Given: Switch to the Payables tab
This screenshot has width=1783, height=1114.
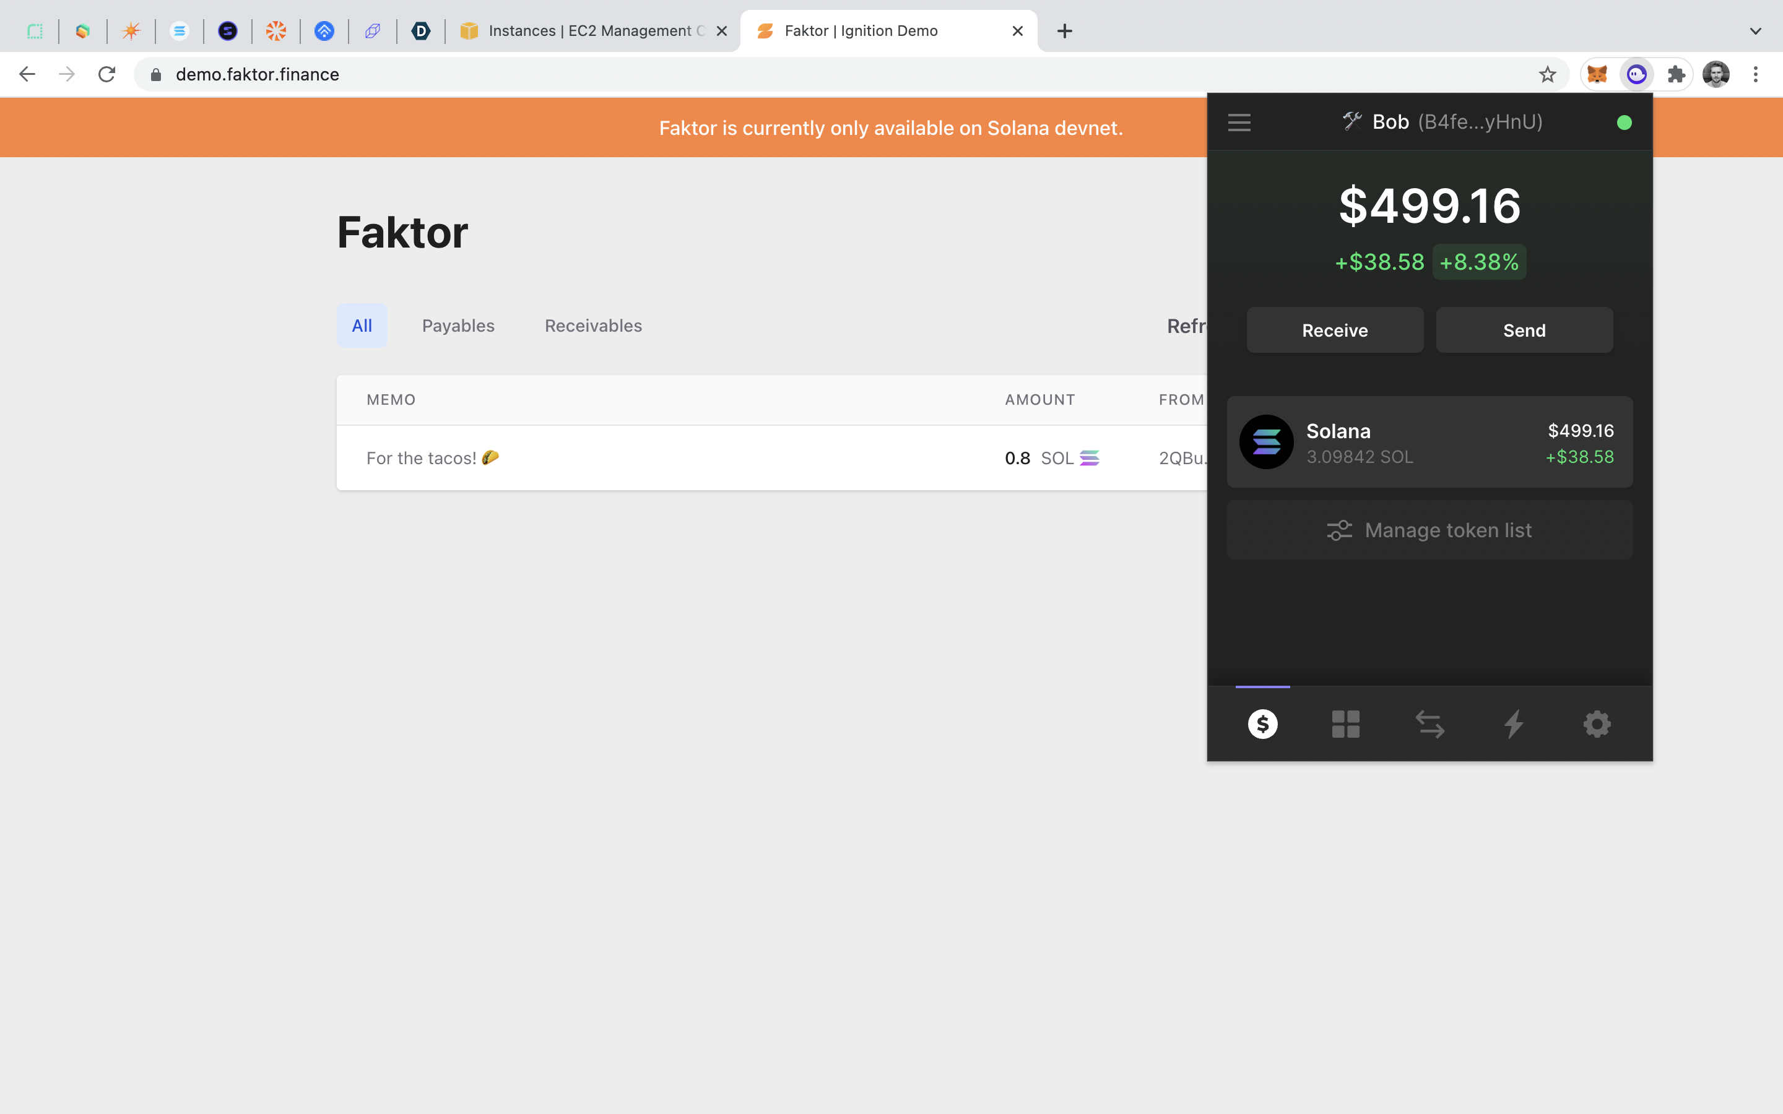Looking at the screenshot, I should 458,326.
